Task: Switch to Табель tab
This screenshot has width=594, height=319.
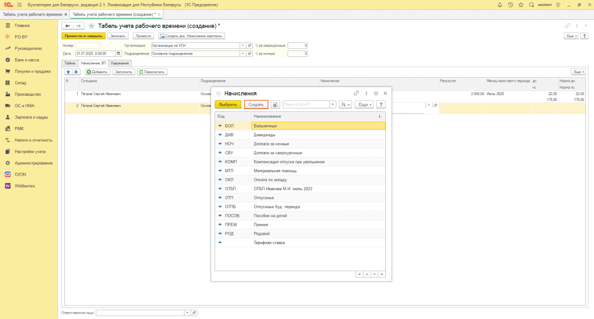Action: click(70, 63)
